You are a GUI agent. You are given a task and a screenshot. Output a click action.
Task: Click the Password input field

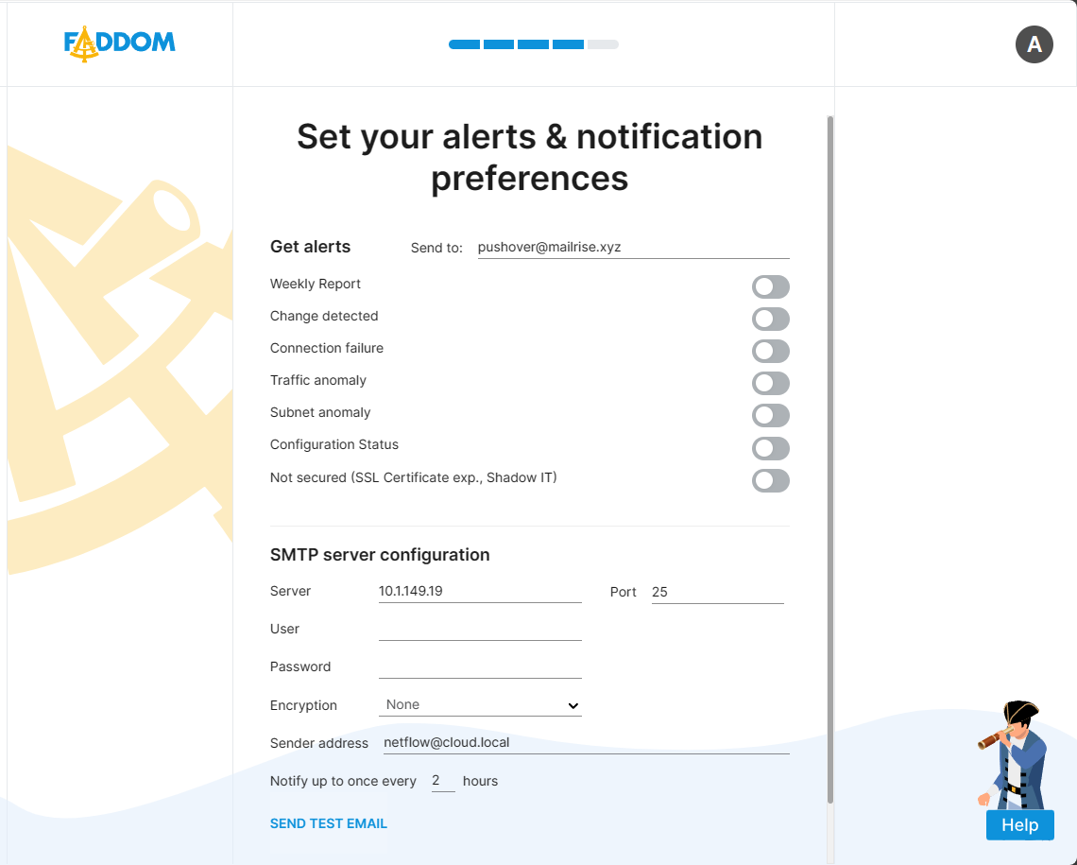click(x=480, y=667)
